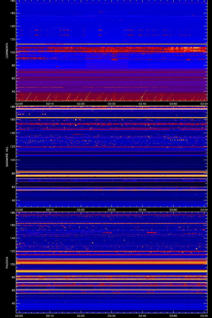Click the 140 frequency tick on Learmonth axis
The width and height of the screenshot is (212, 318).
[x=12, y=26]
